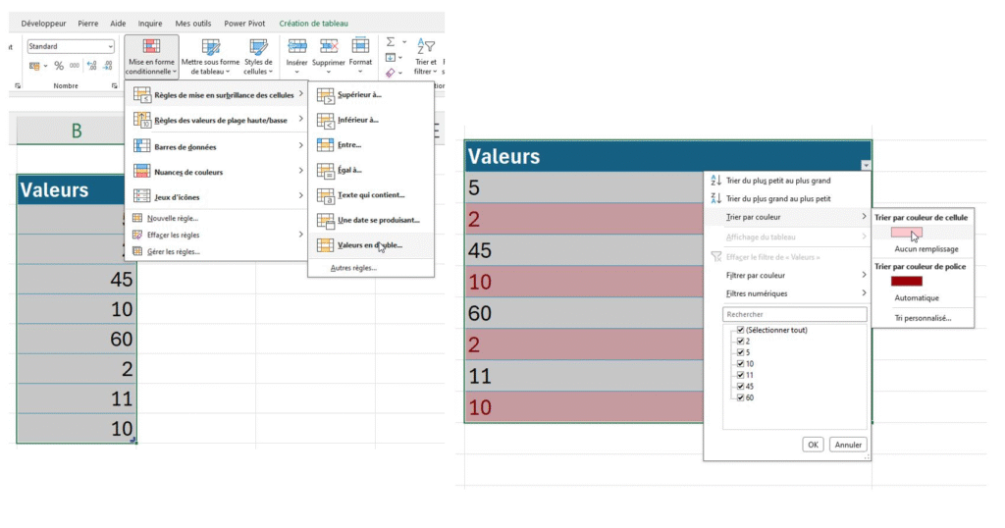Choose Égal à rule
1005x528 pixels.
point(370,170)
